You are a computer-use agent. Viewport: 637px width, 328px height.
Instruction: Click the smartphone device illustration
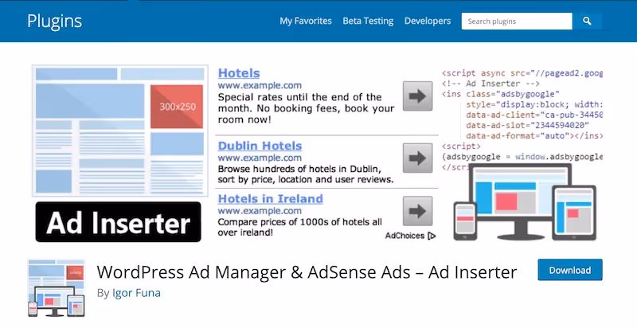coord(465,221)
